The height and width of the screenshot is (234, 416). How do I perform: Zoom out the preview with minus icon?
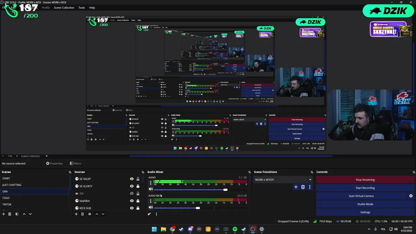pyautogui.click(x=3, y=156)
